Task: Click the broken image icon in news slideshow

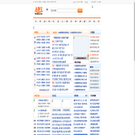Action: click(74, 37)
